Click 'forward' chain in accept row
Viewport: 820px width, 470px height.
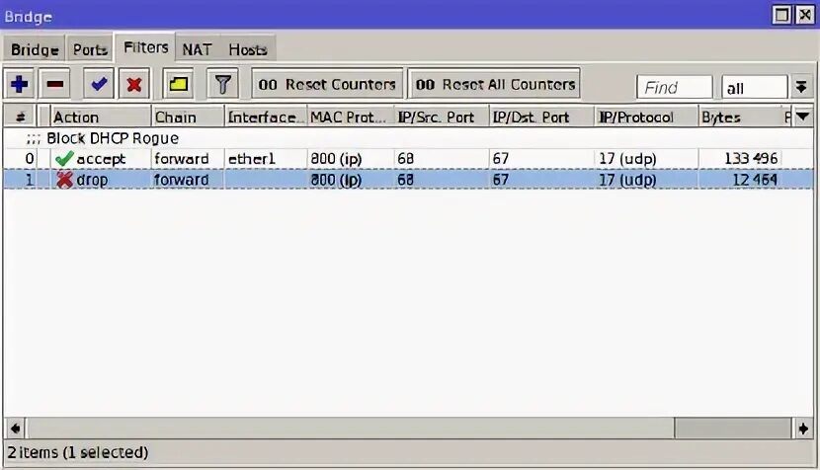pyautogui.click(x=182, y=158)
